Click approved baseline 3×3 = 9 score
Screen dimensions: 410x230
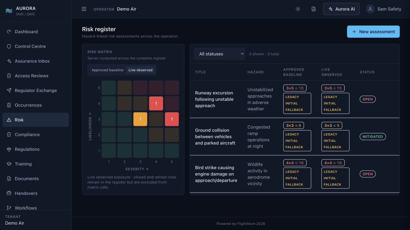[x=294, y=126]
